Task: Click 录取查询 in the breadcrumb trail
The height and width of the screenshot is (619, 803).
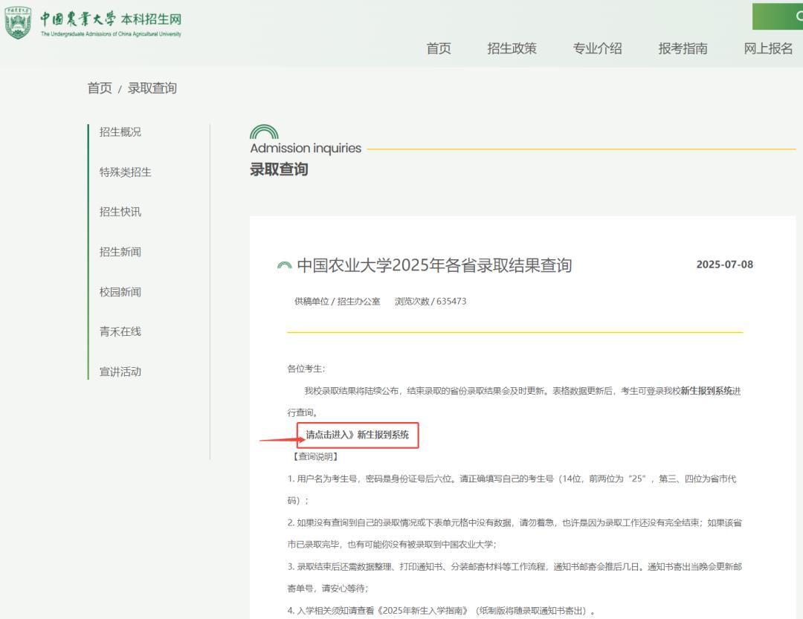Action: click(152, 88)
